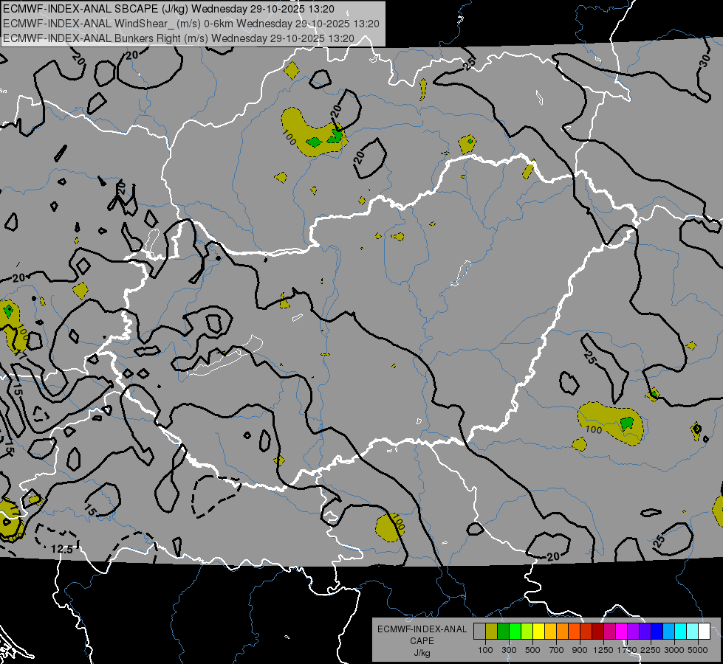Click the 900 legend scale value
The image size is (723, 664).
click(580, 650)
